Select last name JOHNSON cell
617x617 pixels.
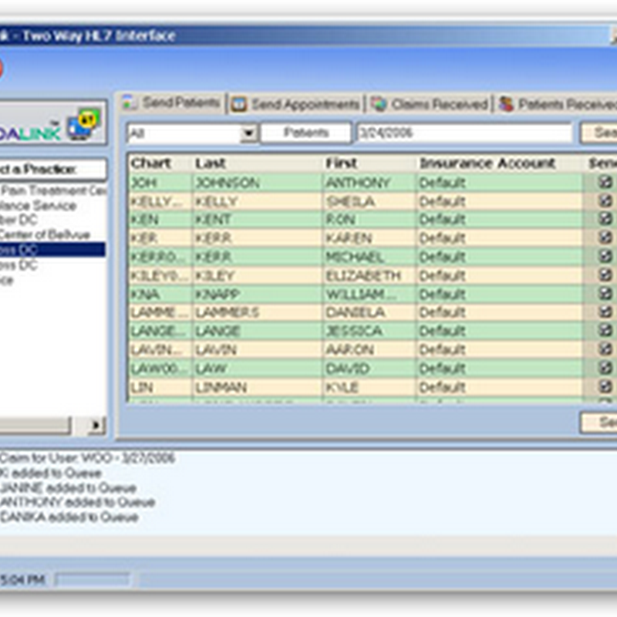[x=258, y=183]
